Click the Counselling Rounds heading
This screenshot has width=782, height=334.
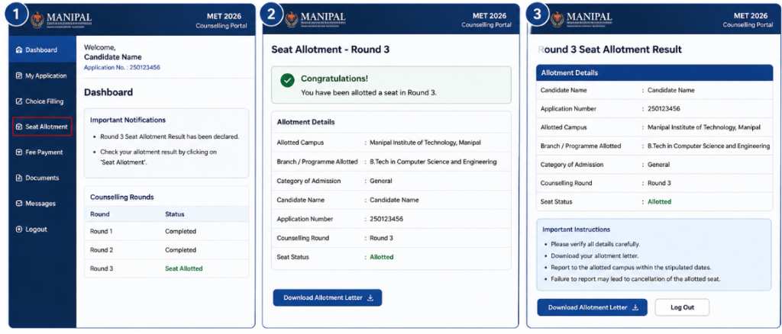tap(121, 197)
